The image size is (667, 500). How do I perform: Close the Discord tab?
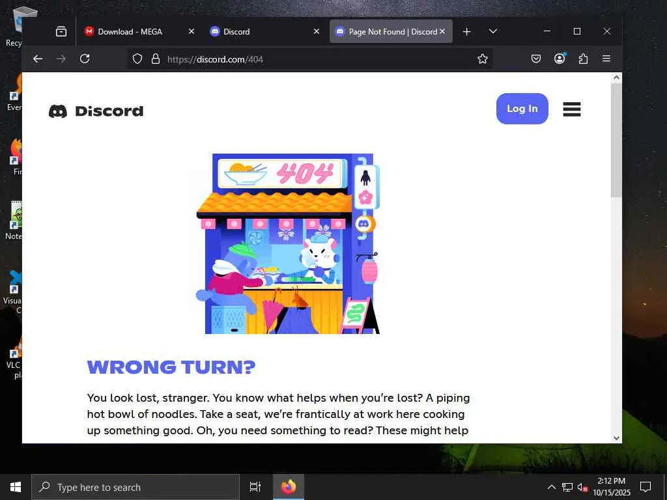tap(317, 31)
